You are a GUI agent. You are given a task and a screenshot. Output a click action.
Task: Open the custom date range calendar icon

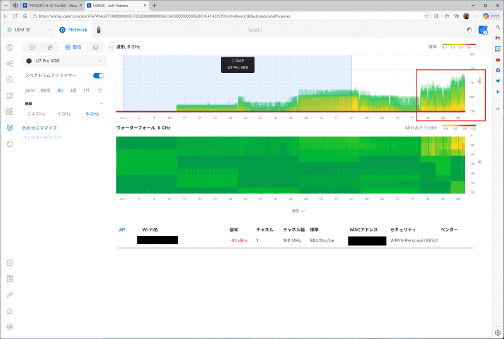(x=100, y=91)
